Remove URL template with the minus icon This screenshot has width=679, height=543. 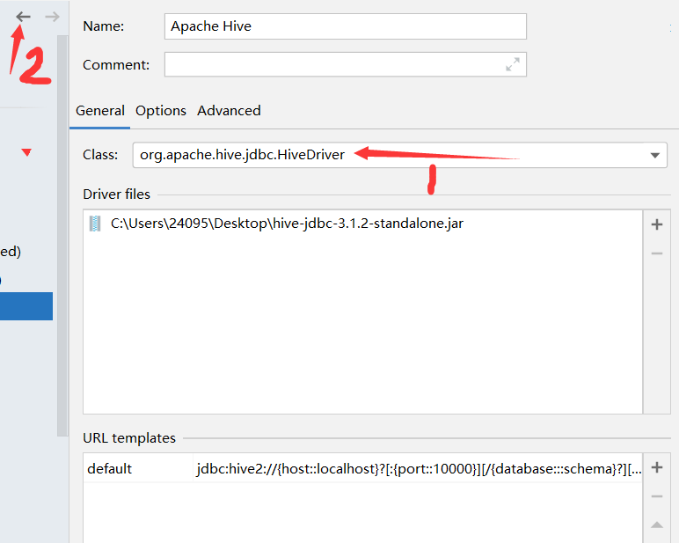click(657, 496)
